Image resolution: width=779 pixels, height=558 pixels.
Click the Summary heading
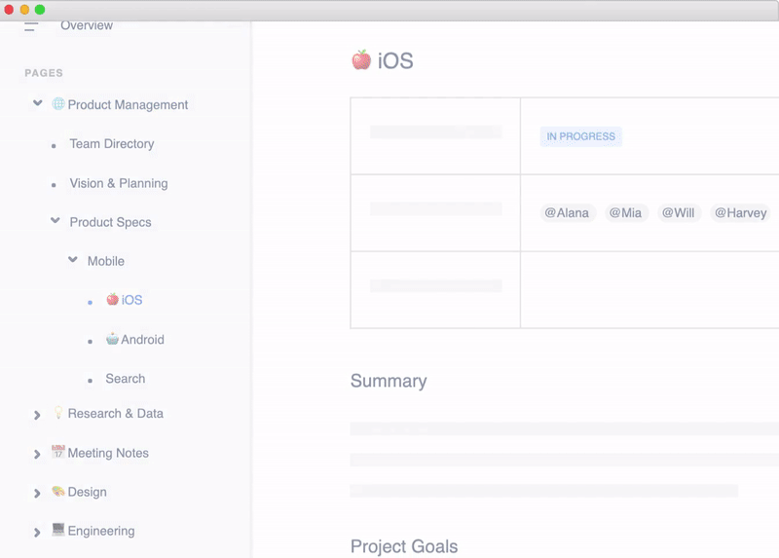click(389, 381)
